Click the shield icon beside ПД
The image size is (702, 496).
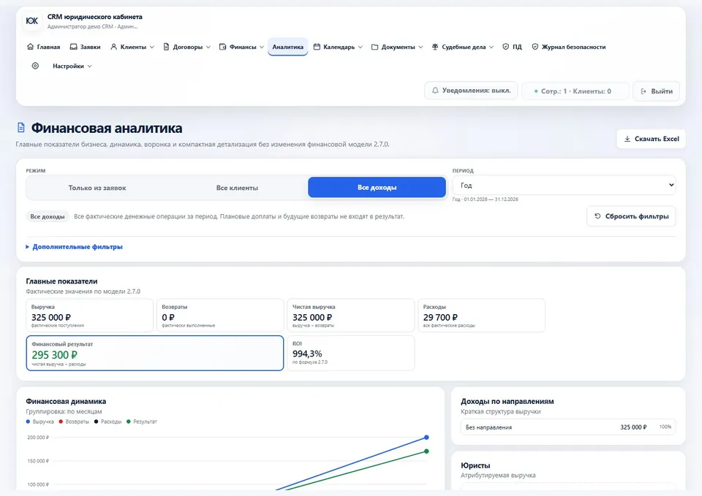pos(505,47)
